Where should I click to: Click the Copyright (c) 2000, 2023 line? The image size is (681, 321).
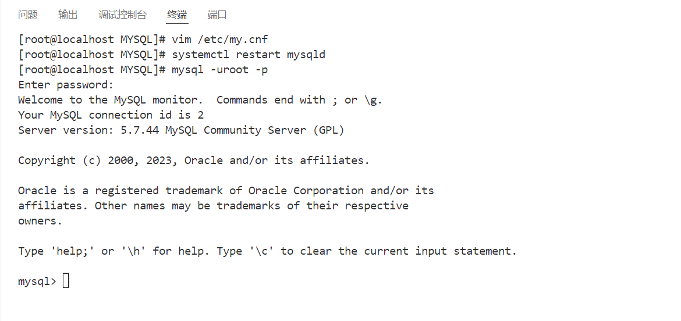point(194,160)
